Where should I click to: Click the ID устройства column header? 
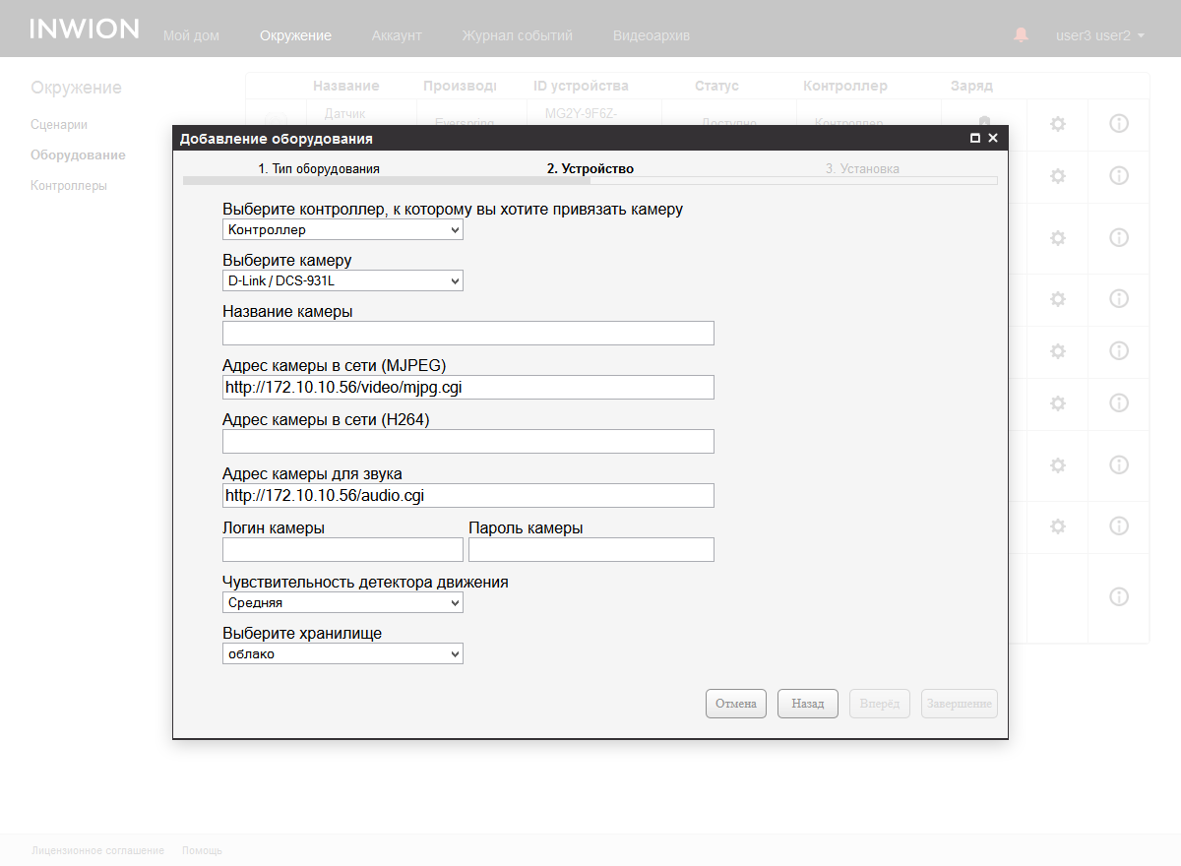pos(581,87)
